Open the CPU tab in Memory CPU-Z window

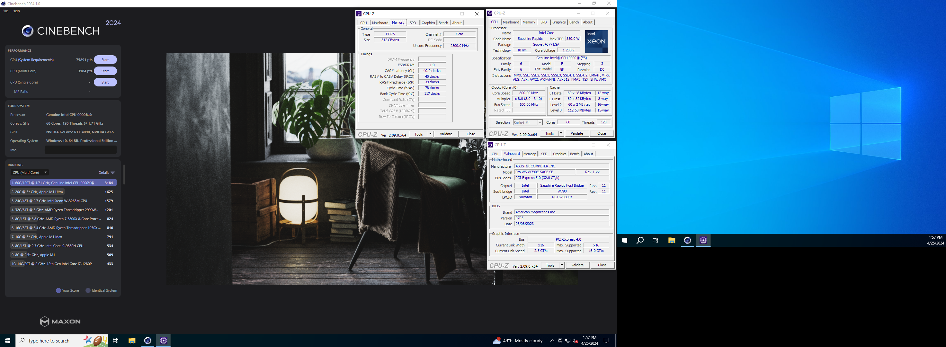[363, 23]
